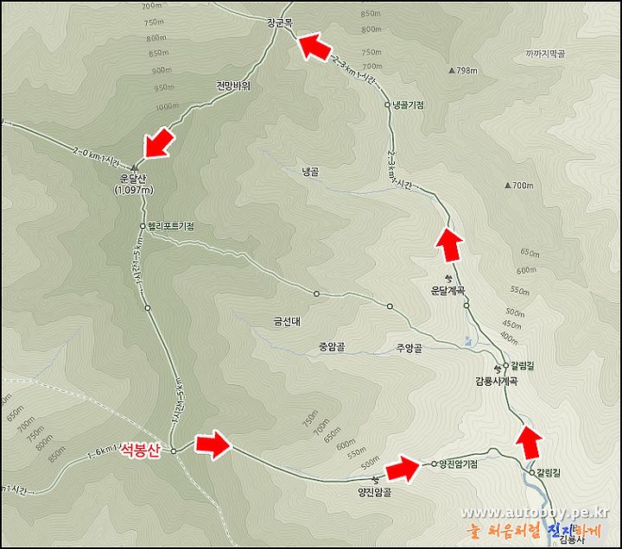Click the red arrow right of 석봉산
622x549 pixels.
213,445
